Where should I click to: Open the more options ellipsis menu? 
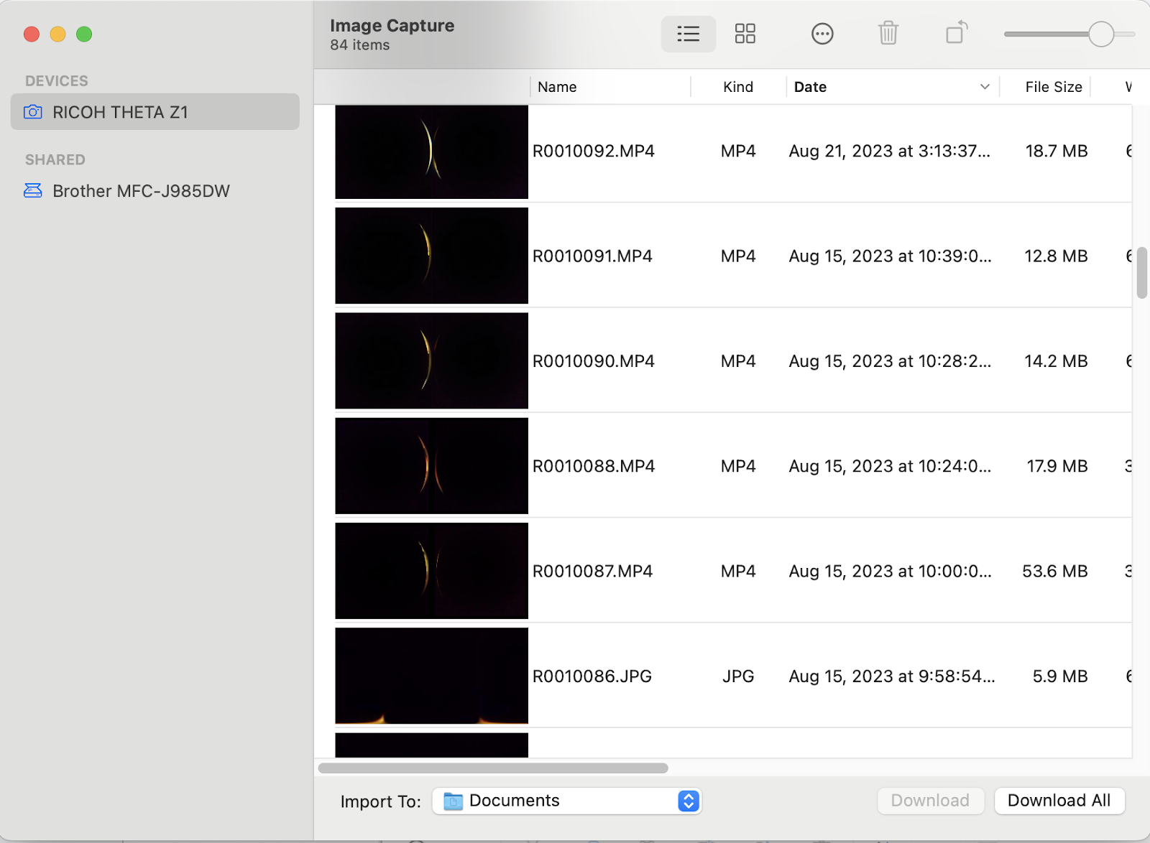click(822, 34)
